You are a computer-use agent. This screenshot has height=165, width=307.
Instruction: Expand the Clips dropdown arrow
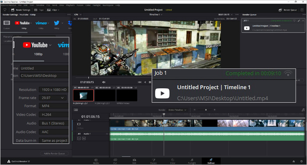click(x=58, y=10)
